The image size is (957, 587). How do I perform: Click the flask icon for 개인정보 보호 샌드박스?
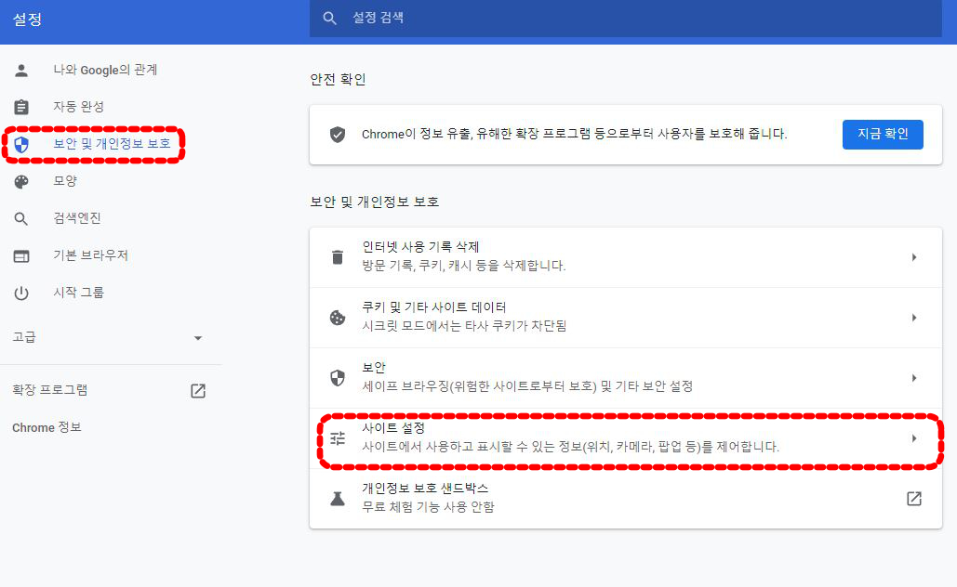[x=338, y=499]
